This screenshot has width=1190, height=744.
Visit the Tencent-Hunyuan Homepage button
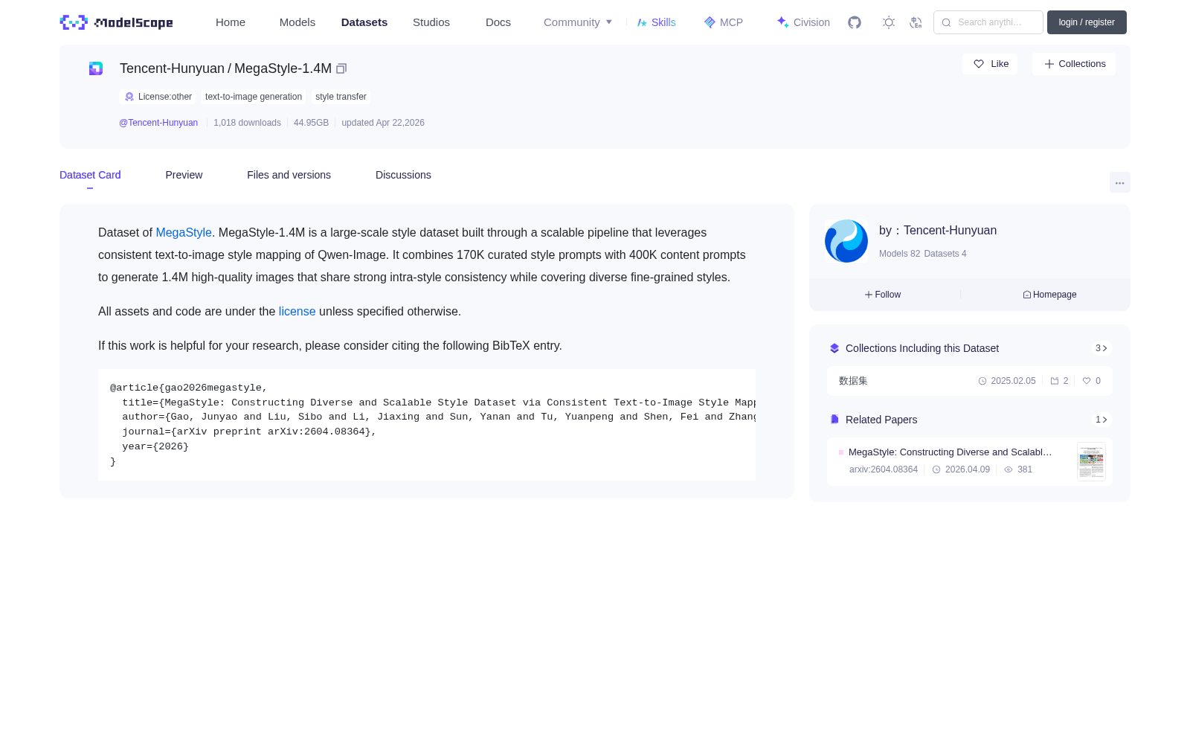pos(1049,295)
